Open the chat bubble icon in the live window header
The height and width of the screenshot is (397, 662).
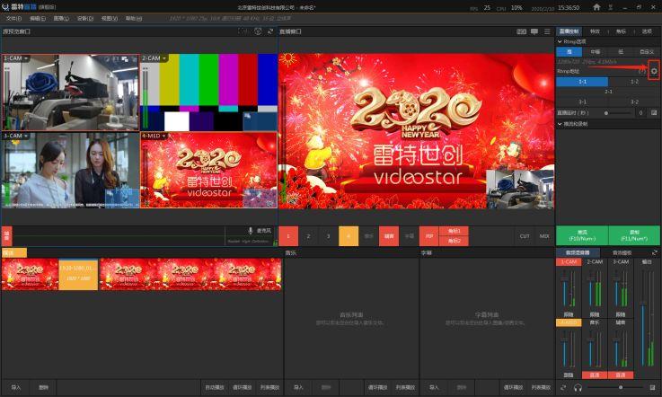coord(534,31)
